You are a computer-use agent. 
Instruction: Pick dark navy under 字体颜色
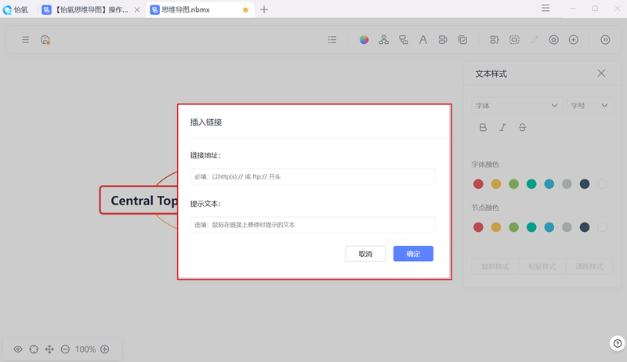pyautogui.click(x=585, y=184)
